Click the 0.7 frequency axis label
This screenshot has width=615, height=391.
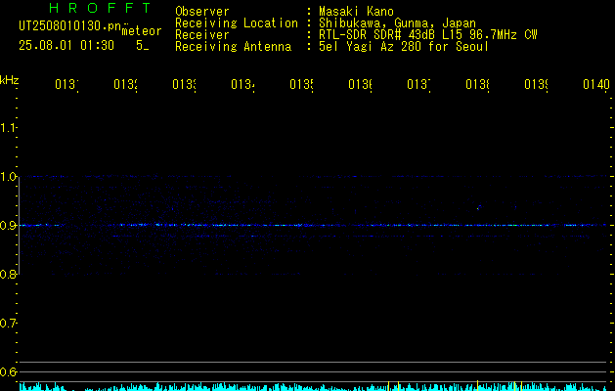click(8, 324)
